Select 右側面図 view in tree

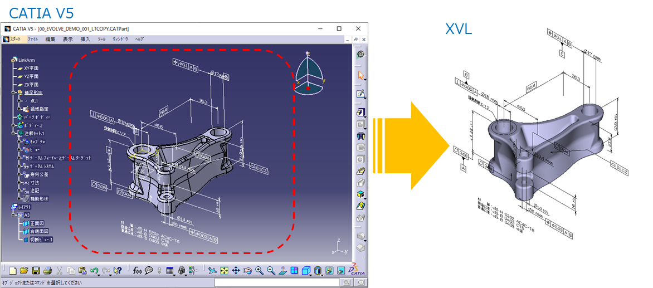click(x=40, y=231)
